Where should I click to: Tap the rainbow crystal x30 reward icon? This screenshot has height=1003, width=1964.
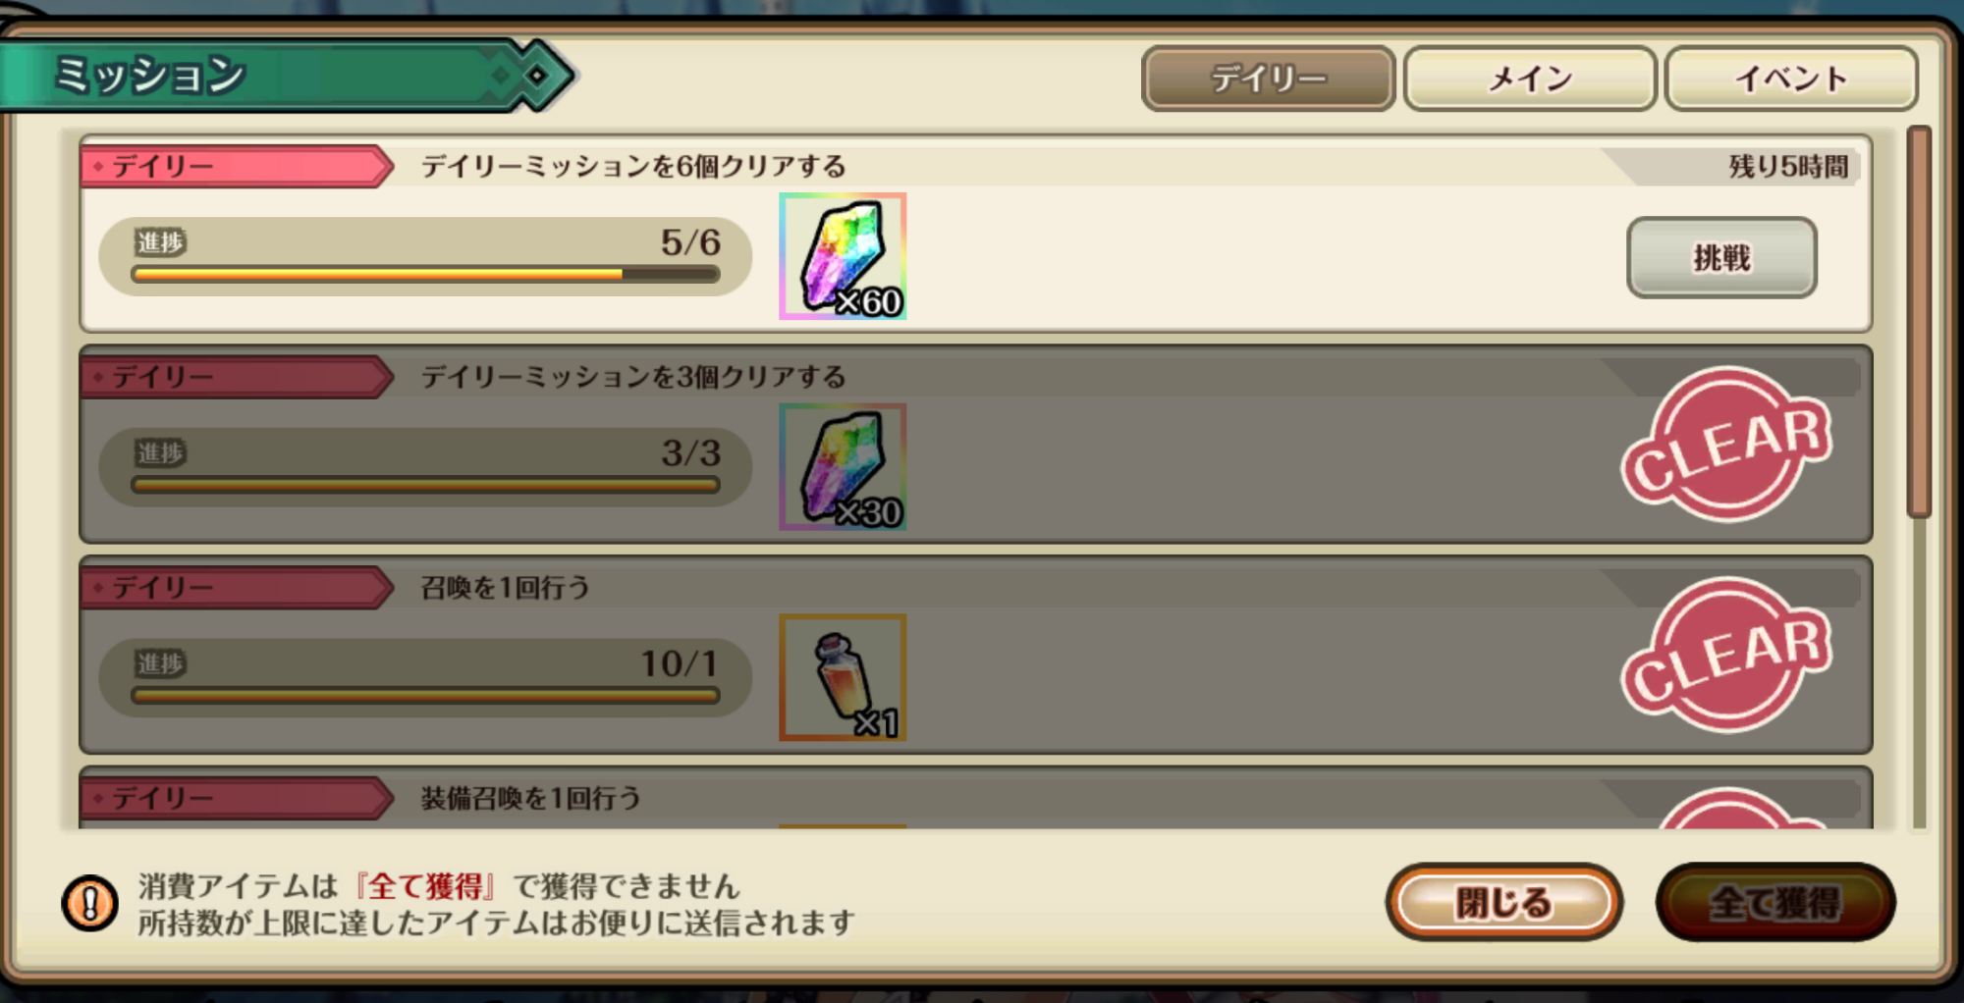pos(843,467)
